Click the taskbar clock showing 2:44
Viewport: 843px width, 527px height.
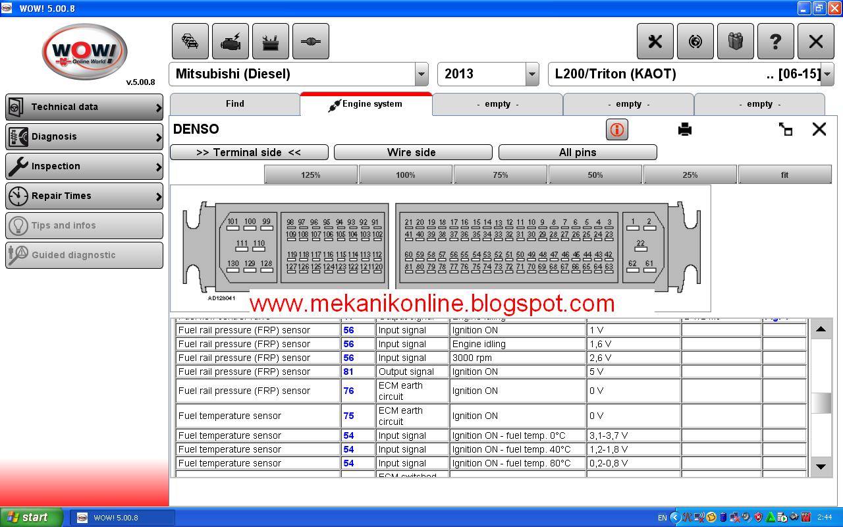pos(824,518)
